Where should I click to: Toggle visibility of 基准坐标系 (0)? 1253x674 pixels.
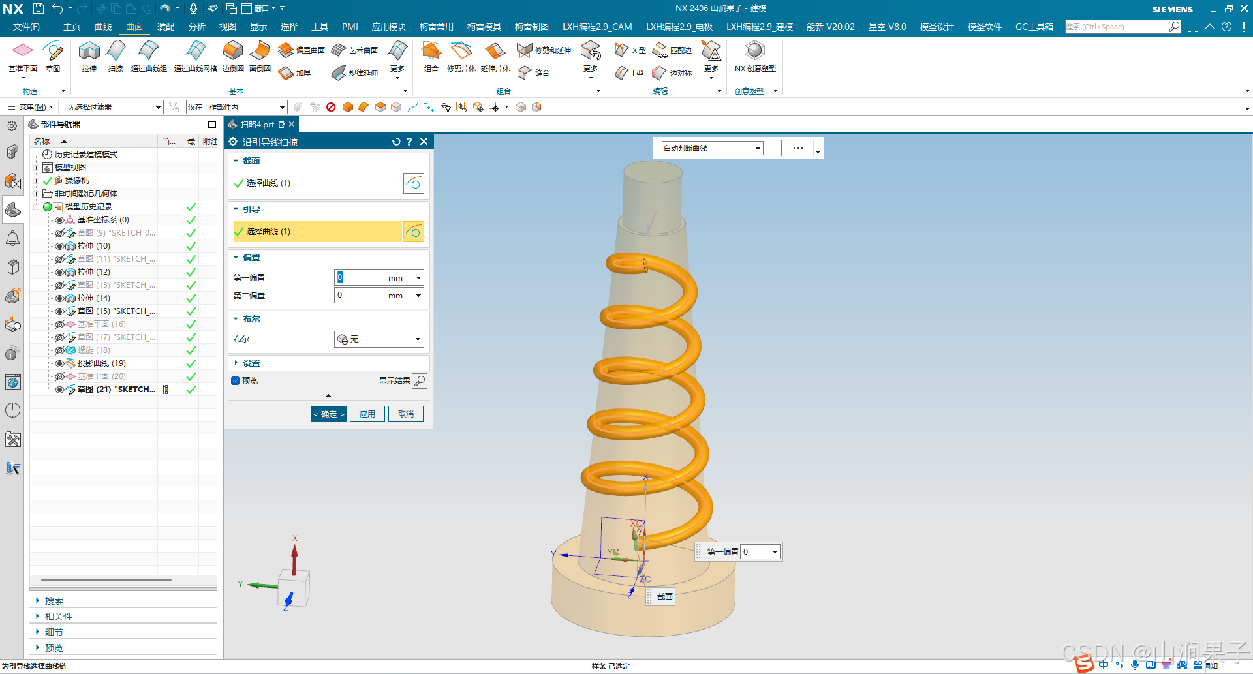(x=59, y=220)
